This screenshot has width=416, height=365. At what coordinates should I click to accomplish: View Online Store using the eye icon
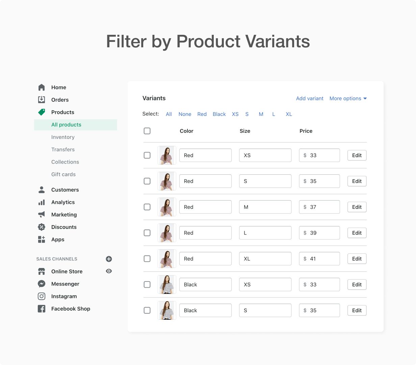point(109,271)
